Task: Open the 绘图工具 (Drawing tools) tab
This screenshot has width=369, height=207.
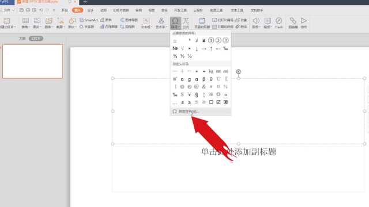Action: pyautogui.click(x=216, y=10)
